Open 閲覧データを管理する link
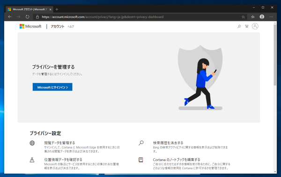This screenshot has width=281, height=177. 59,143
